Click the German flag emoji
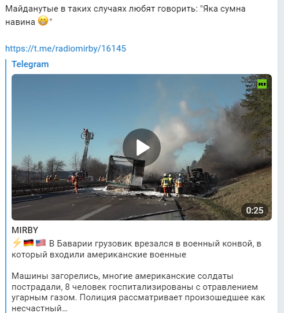The image size is (284, 313). tap(28, 243)
